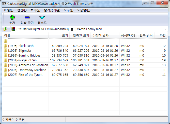The height and width of the screenshot is (124, 170).
Task: Click the green Add (추가) plus icon
Action: point(12,17)
